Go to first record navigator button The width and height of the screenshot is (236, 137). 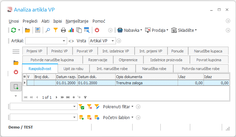pyautogui.click(x=25, y=97)
